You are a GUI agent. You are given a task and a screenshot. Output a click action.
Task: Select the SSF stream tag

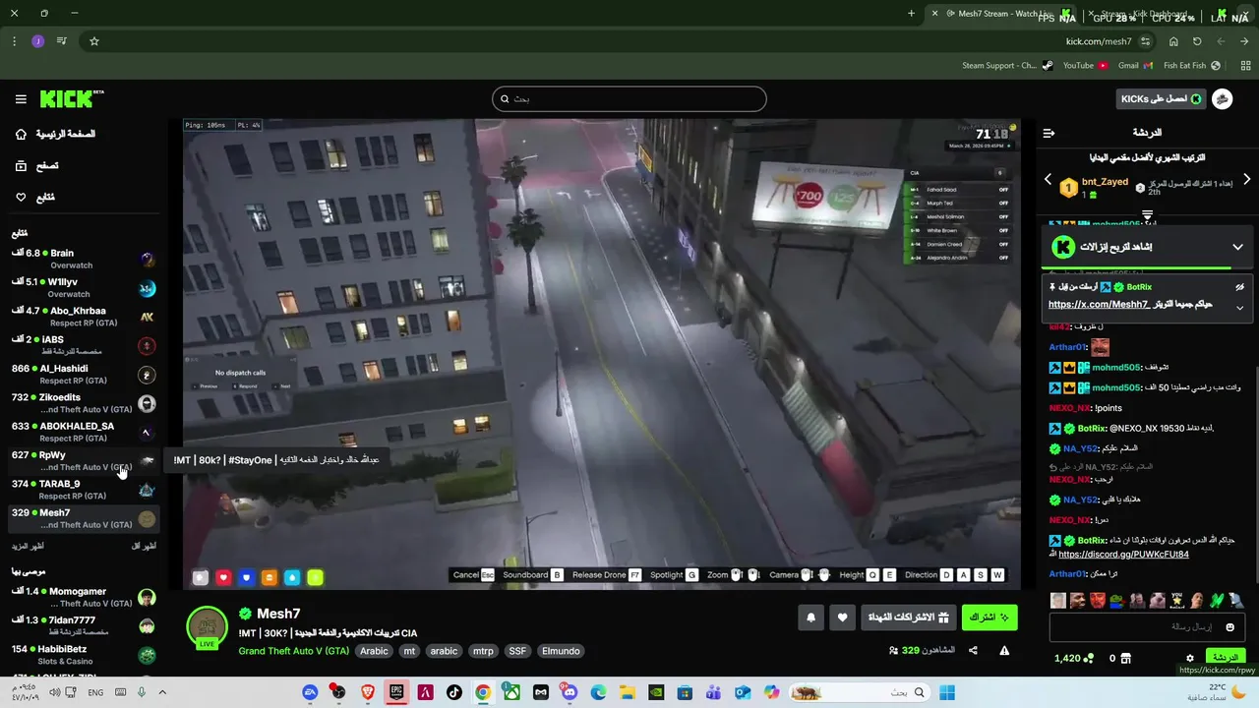point(517,651)
